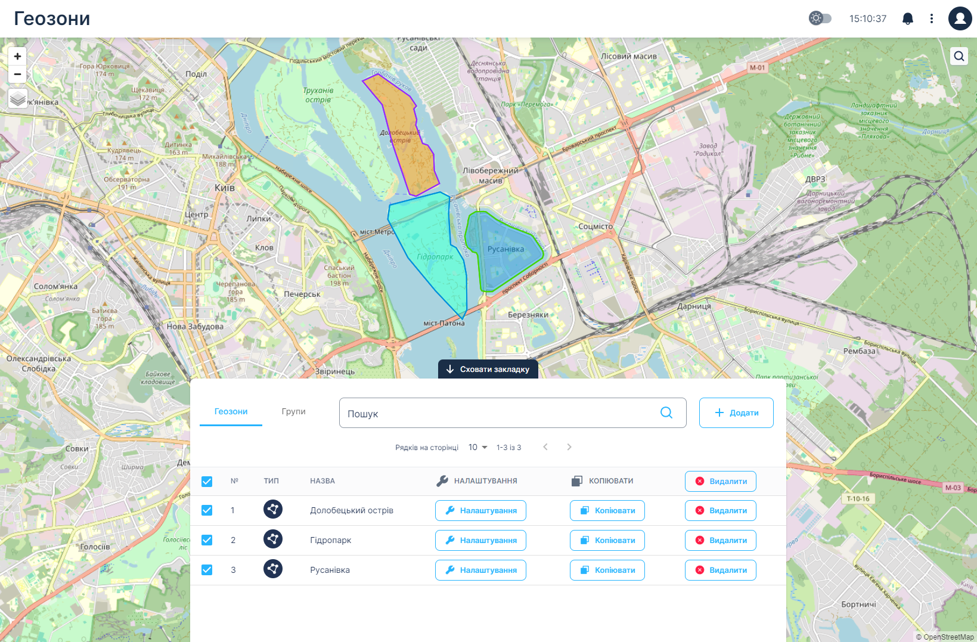Viewport: 977px width, 642px height.
Task: Delete the Гідропарк geozone
Action: [x=721, y=540]
